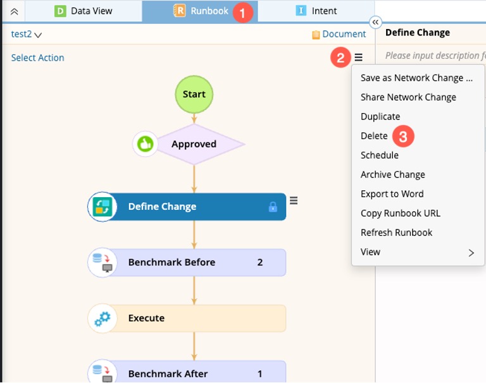Click the Define Change panel heading
Image resolution: width=486 pixels, height=383 pixels.
(418, 32)
